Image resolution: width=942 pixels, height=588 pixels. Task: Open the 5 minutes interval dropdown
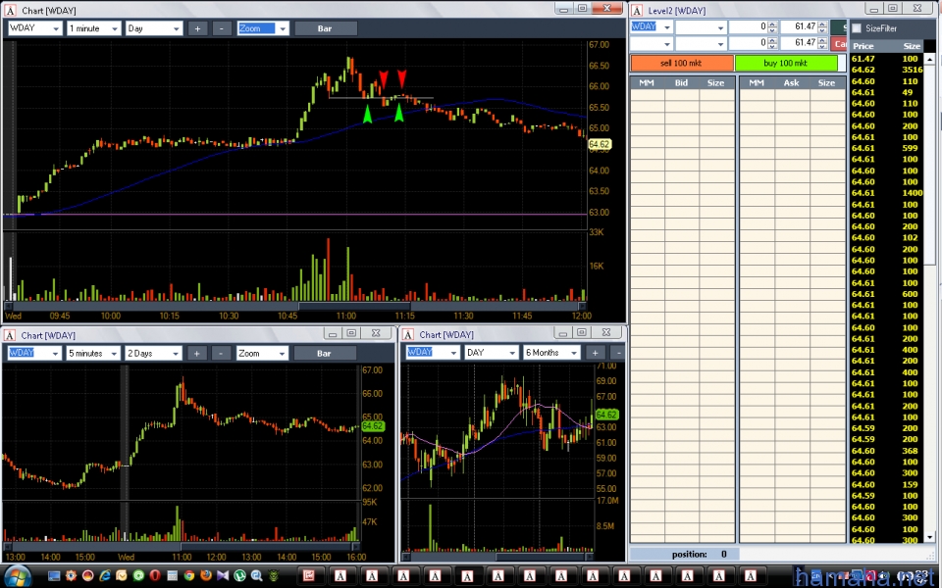pyautogui.click(x=114, y=354)
